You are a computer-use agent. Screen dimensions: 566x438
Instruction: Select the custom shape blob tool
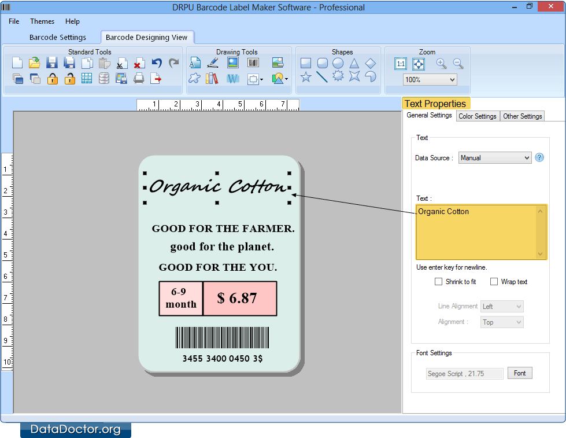pyautogui.click(x=195, y=78)
